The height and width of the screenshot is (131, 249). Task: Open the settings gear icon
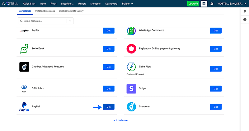(x=212, y=4)
